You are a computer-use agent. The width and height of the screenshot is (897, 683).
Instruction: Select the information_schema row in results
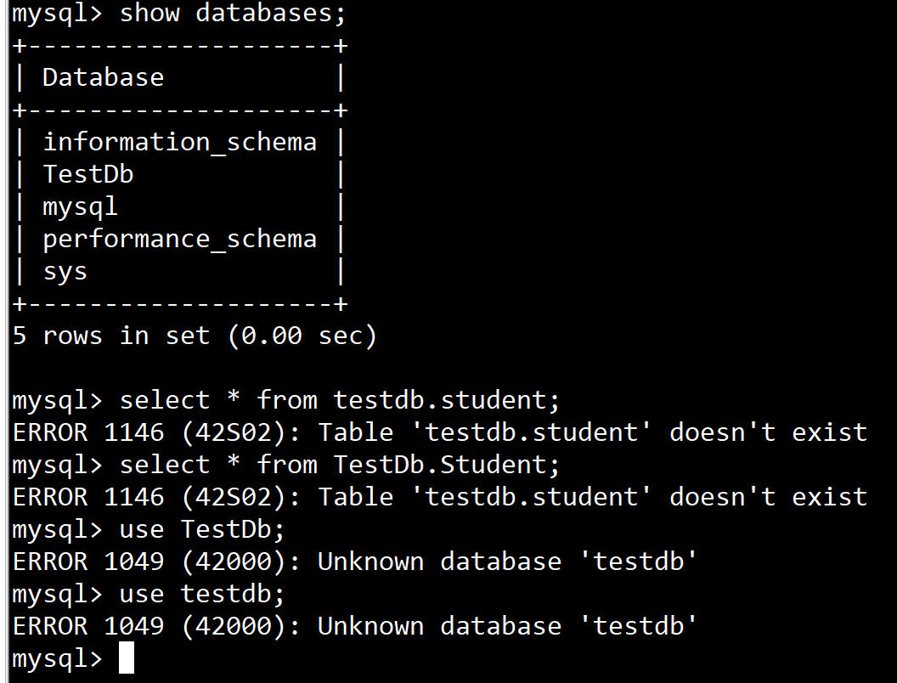click(179, 142)
